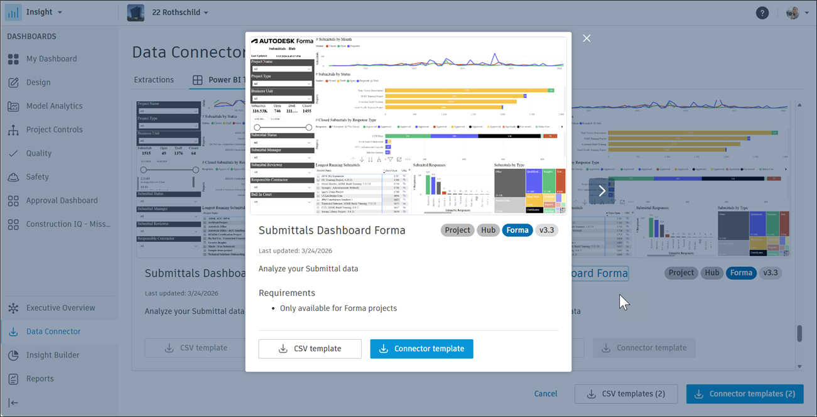Click the CSV templates (2) button
The height and width of the screenshot is (417, 817).
point(626,394)
